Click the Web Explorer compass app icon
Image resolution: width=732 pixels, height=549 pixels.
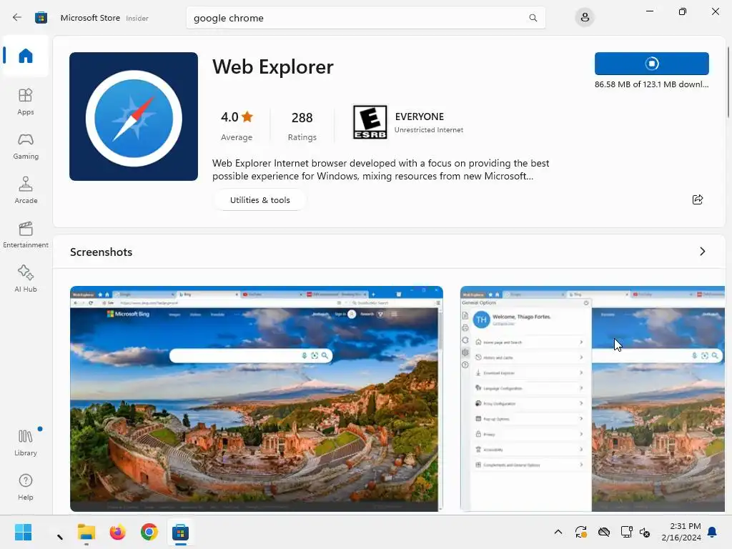click(134, 117)
